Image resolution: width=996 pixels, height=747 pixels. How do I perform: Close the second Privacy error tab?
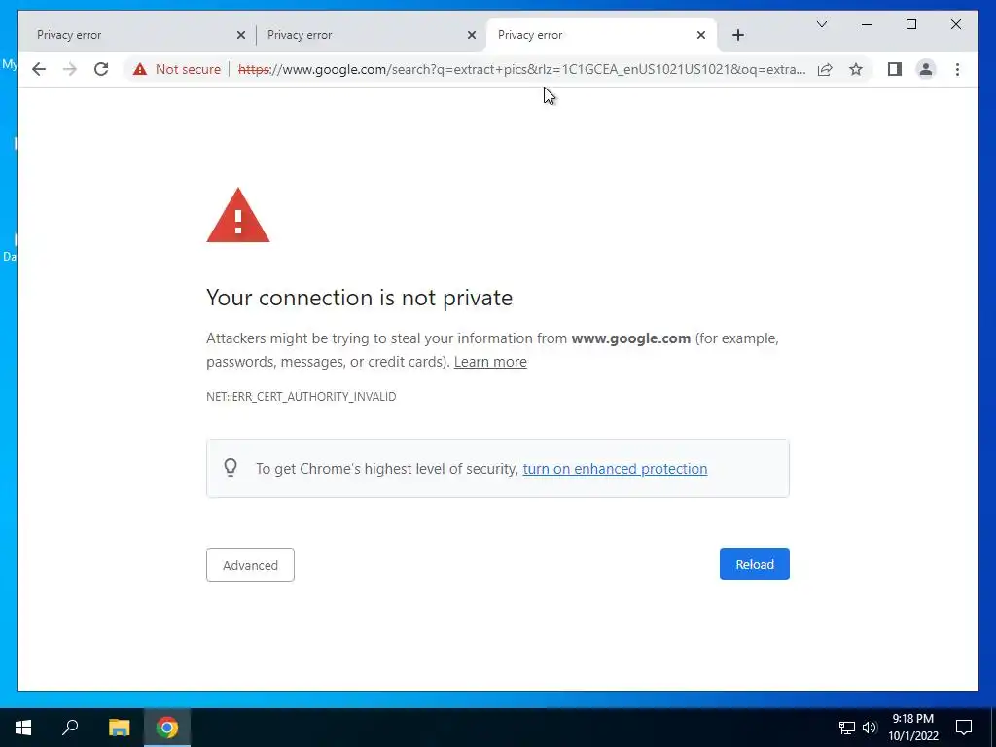click(472, 35)
